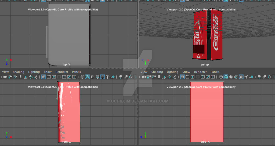This screenshot has height=146, width=275.
Task: Toggle Field Chart in front view panel
Action: click(64, 77)
